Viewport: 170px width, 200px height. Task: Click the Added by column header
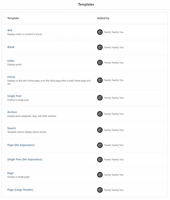click(103, 18)
